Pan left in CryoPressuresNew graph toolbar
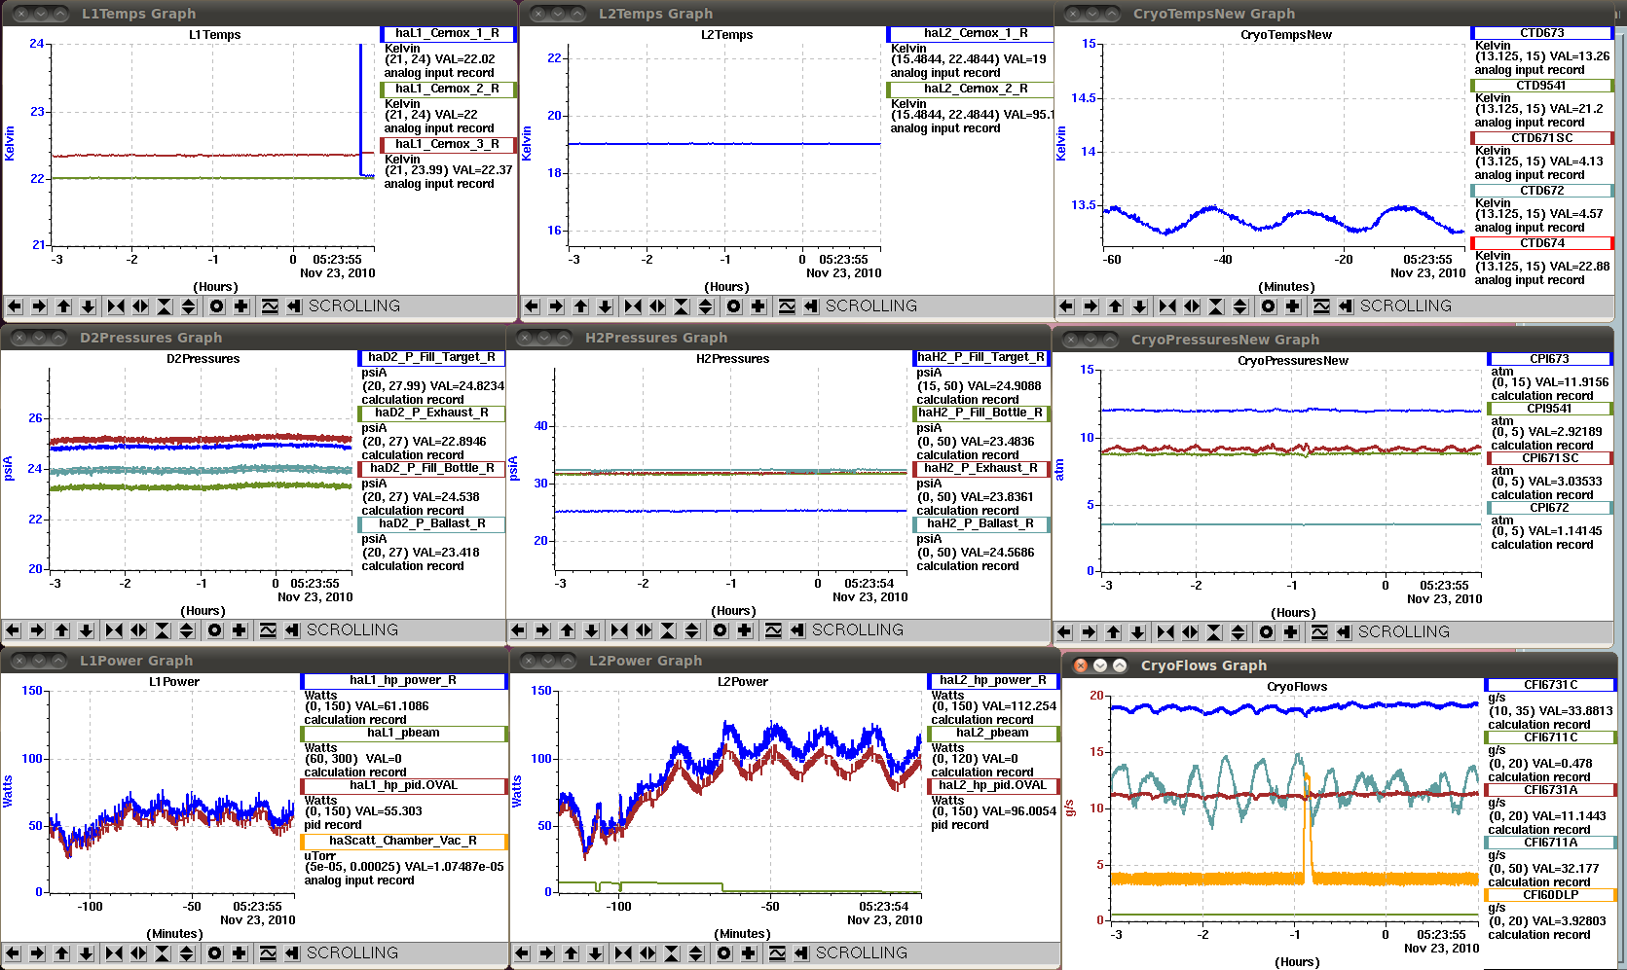 pos(1064,632)
